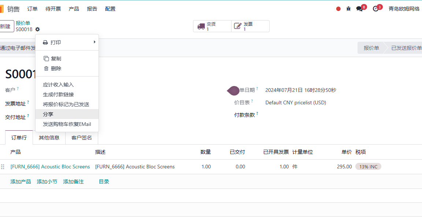Click the unit price 295.00 cell
This screenshot has width=422, height=220.
[344, 167]
